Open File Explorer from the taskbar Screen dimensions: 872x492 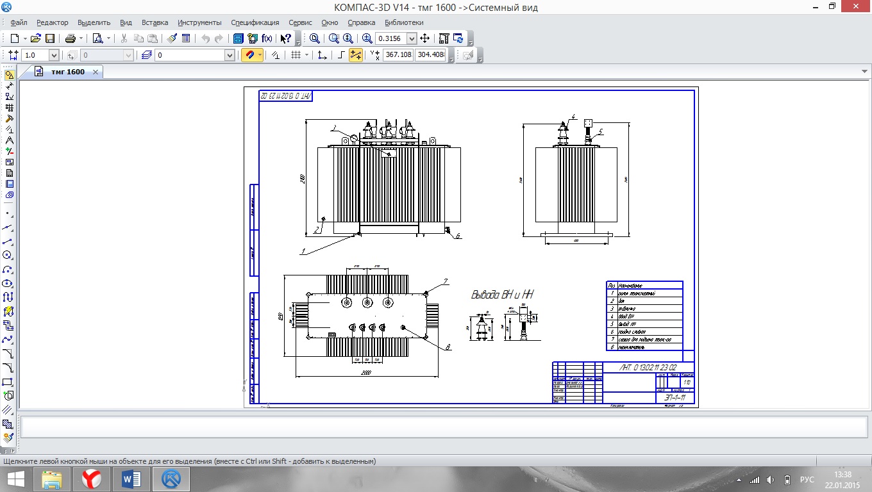point(53,479)
